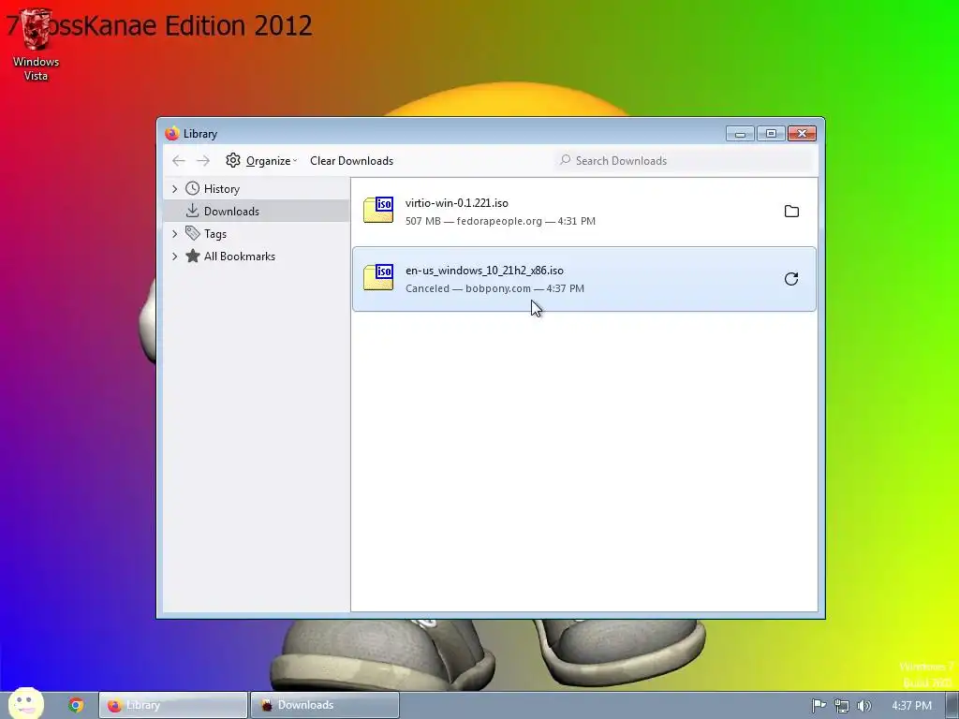Open Action Center flag in system tray
This screenshot has height=719, width=959.
point(819,706)
